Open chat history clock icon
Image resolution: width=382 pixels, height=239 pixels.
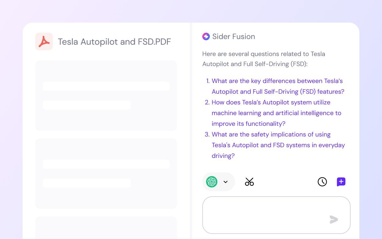(x=322, y=182)
